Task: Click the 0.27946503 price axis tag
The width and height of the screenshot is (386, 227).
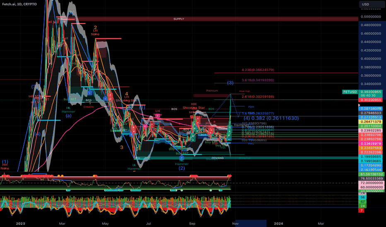Action: [371, 113]
